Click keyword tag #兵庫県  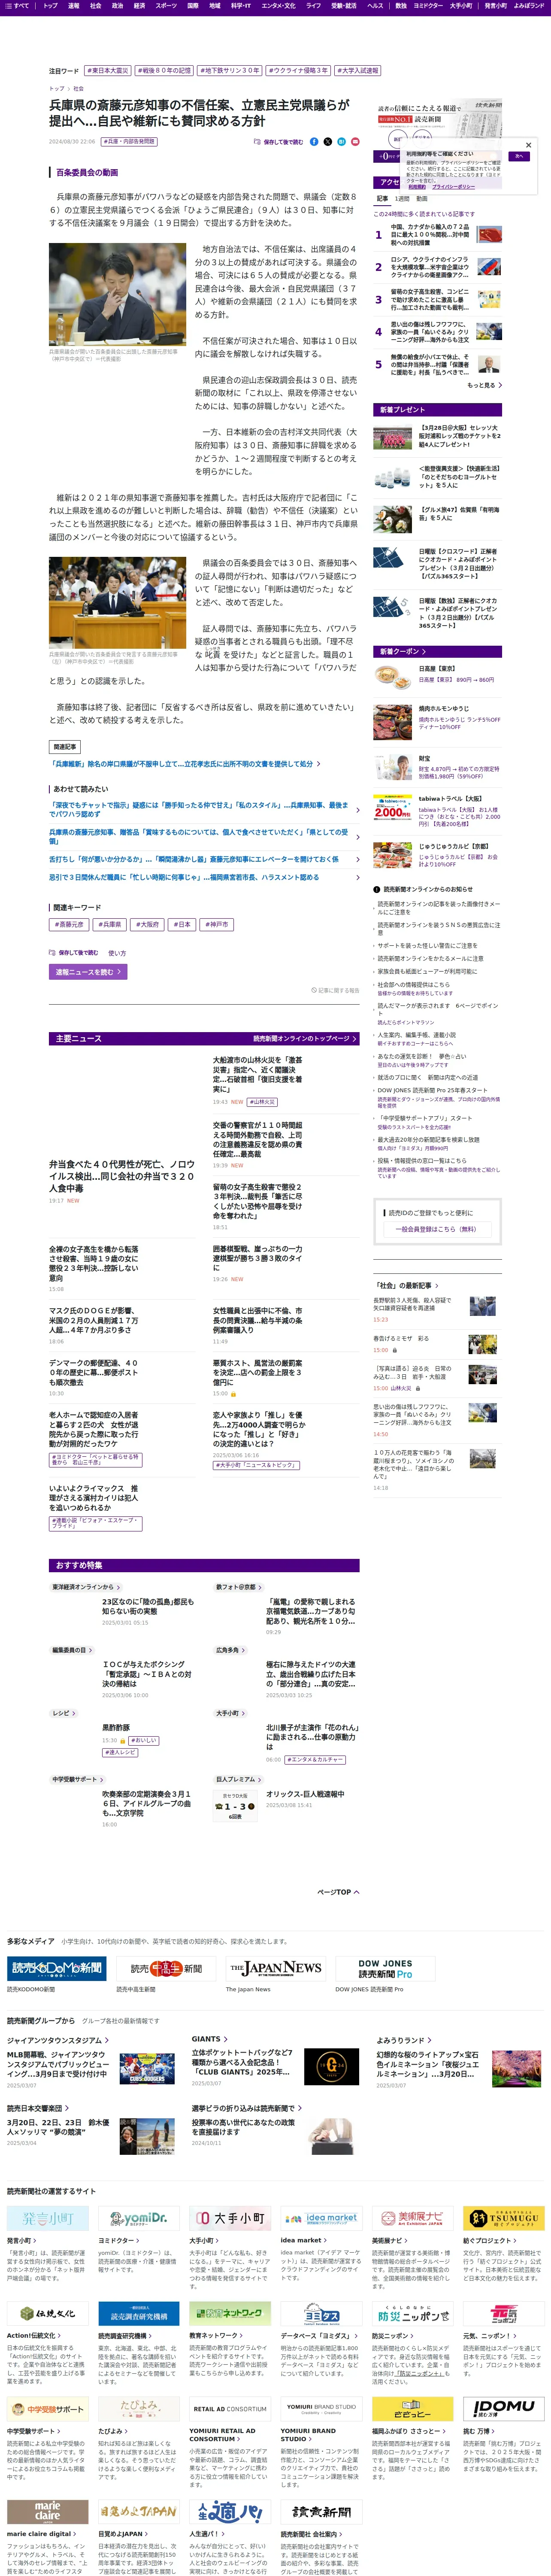pyautogui.click(x=109, y=925)
